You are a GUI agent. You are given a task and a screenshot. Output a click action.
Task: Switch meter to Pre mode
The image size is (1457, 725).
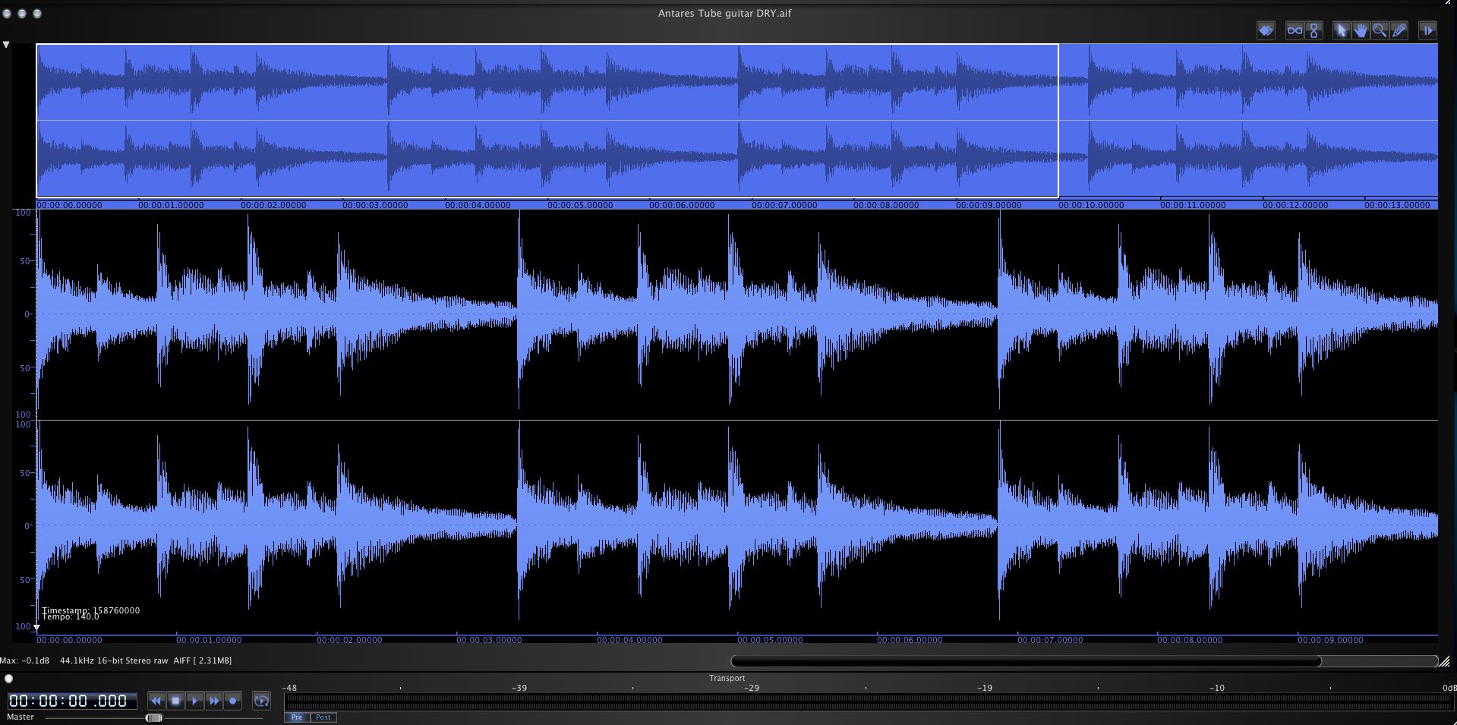(297, 717)
